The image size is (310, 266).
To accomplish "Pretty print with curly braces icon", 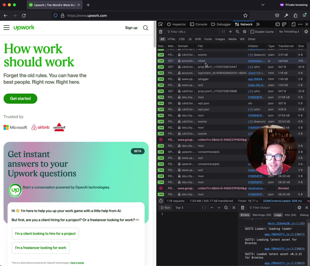I will [204, 208].
